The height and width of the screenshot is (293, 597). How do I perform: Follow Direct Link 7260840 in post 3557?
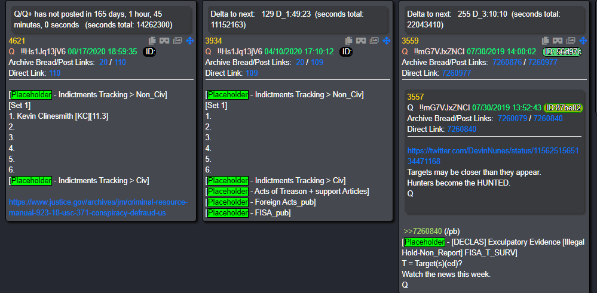(462, 129)
